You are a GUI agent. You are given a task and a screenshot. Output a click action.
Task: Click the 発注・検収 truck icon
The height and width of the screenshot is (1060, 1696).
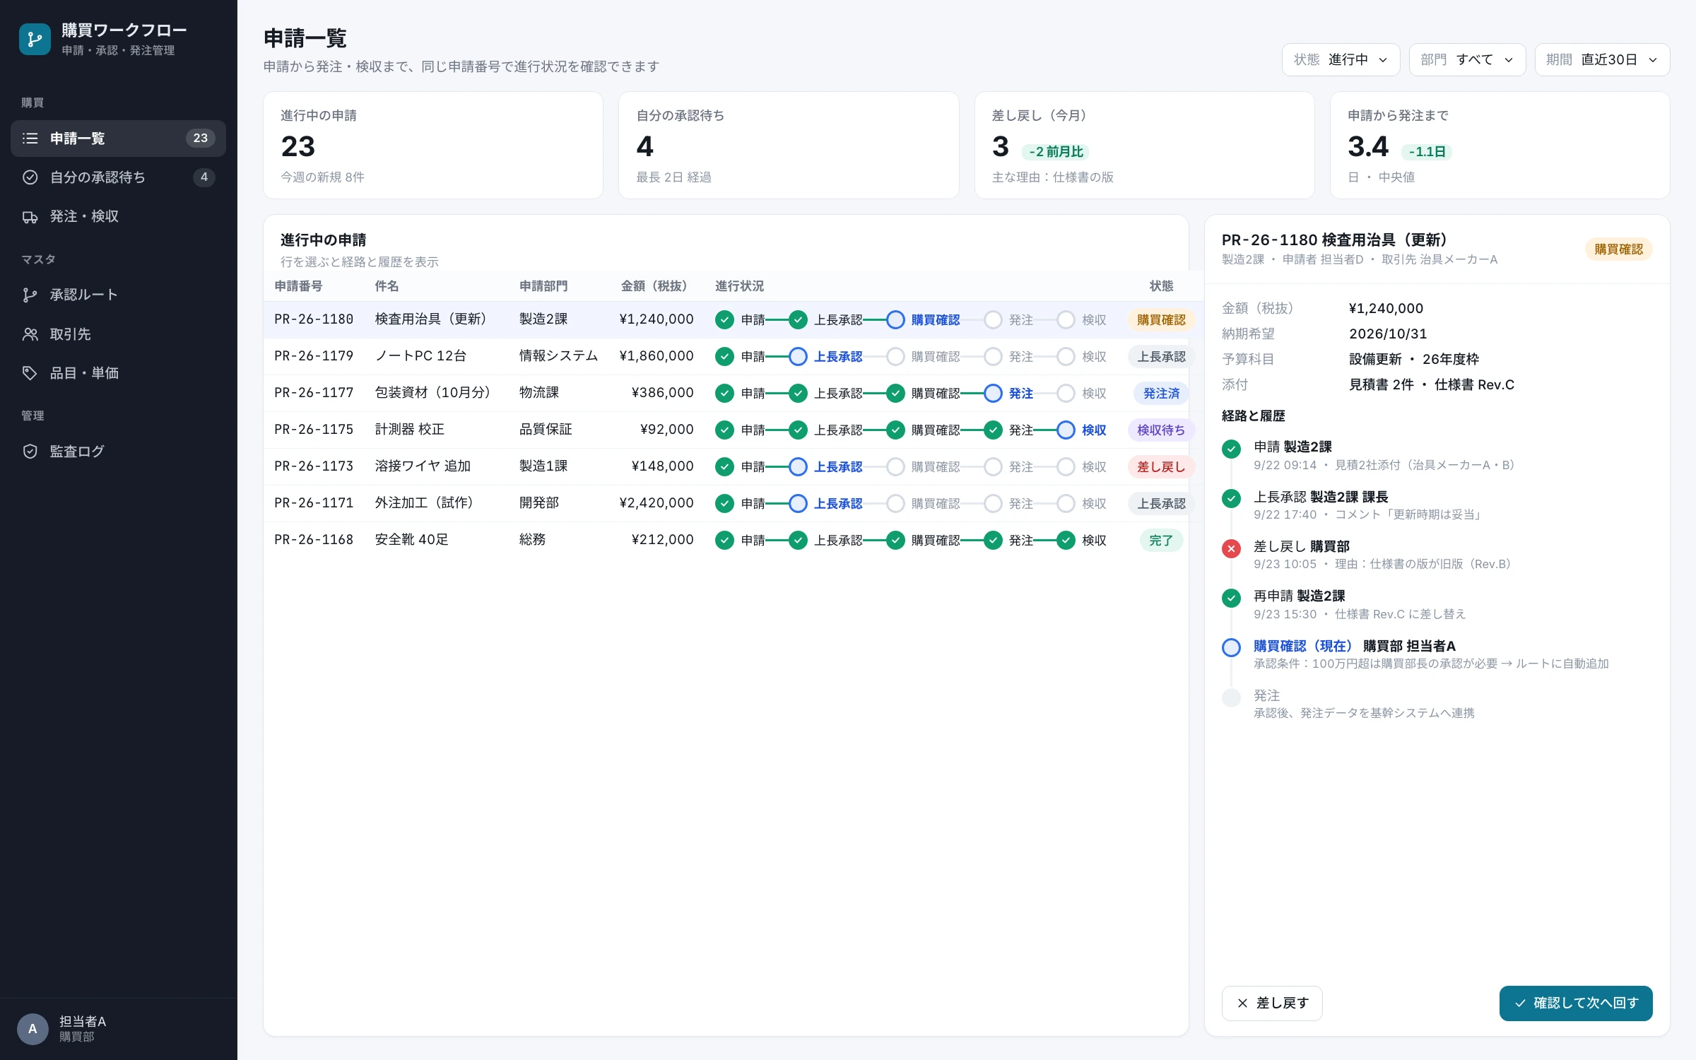[30, 217]
